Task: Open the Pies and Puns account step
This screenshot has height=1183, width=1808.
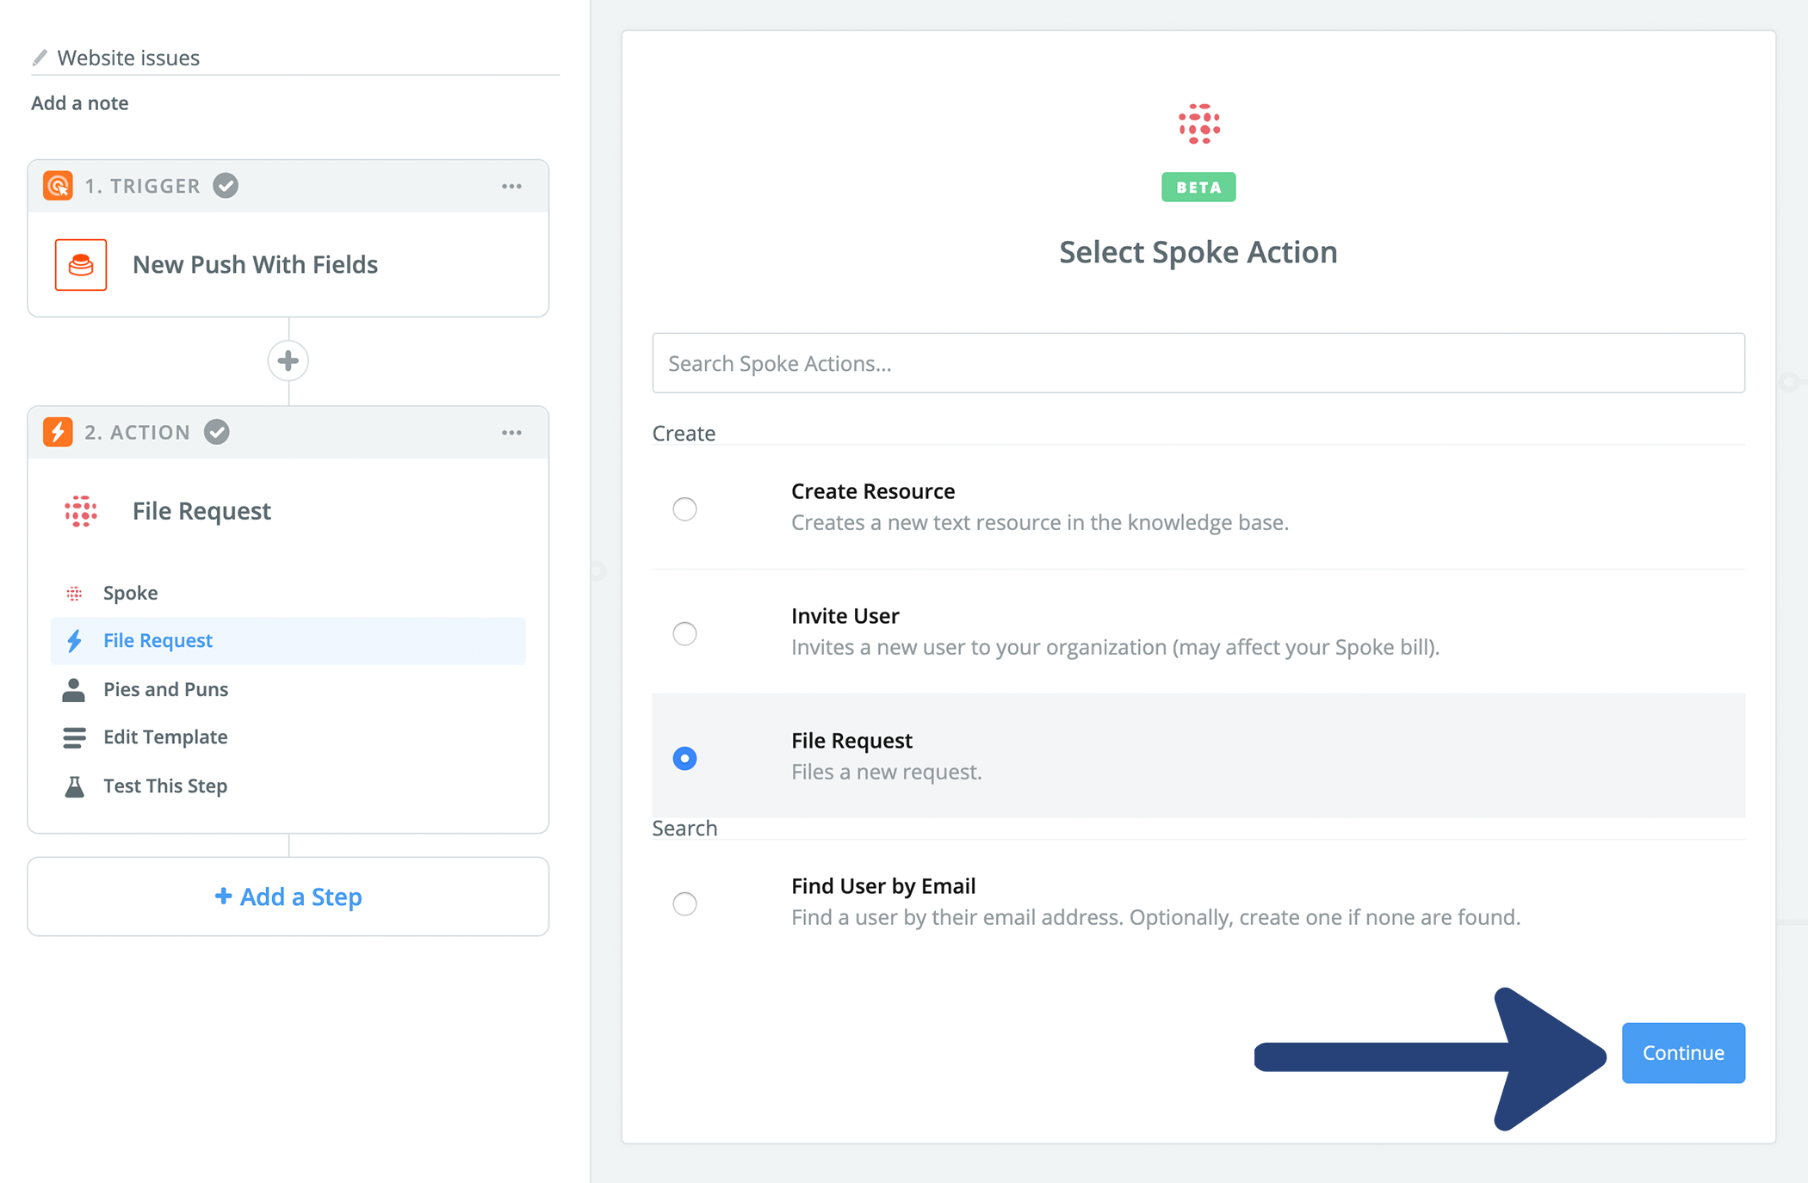Action: coord(288,689)
